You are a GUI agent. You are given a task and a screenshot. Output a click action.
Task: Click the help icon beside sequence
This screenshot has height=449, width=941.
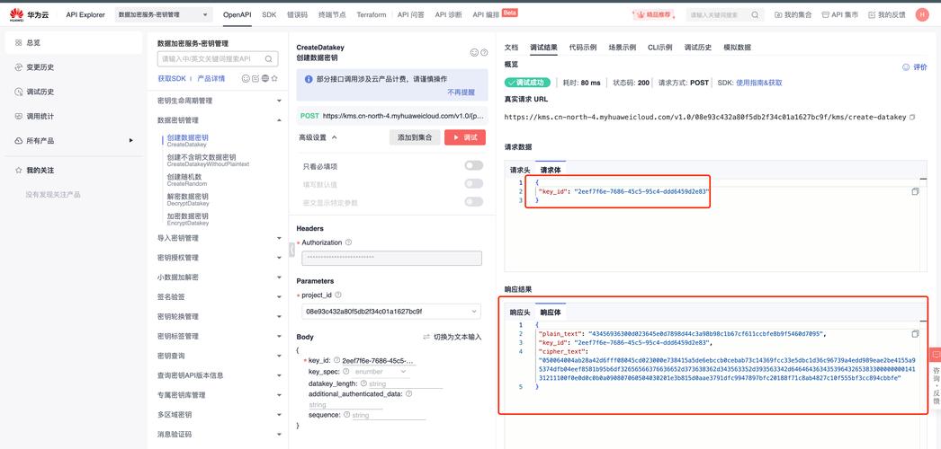click(347, 415)
